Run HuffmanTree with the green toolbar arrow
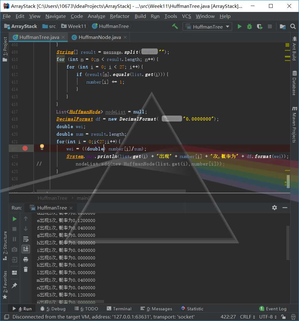 [239, 26]
